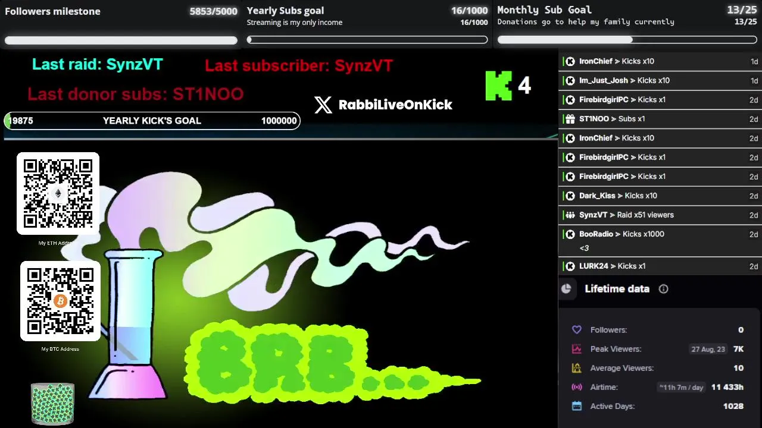Click the 'Last subscriber: SynzVT' label
762x428 pixels.
tap(299, 65)
